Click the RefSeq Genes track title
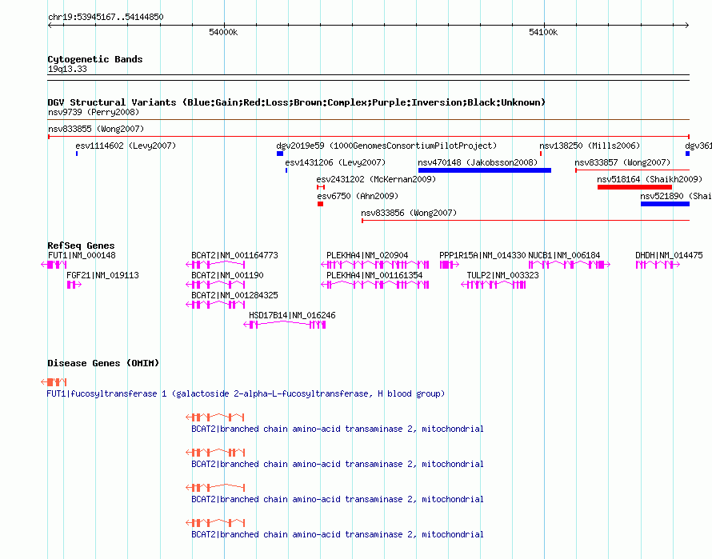This screenshot has height=559, width=712. point(81,246)
